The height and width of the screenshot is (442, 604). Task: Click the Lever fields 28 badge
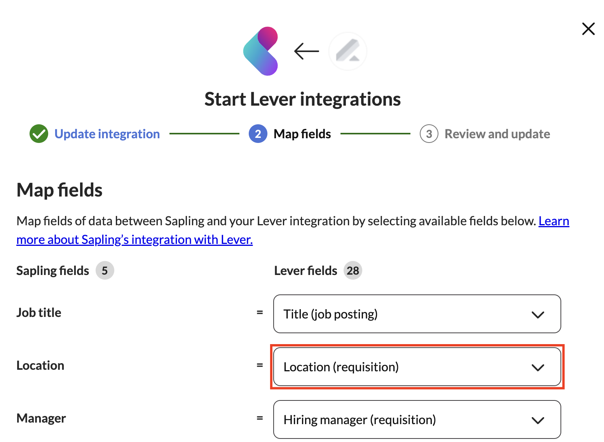pos(353,271)
